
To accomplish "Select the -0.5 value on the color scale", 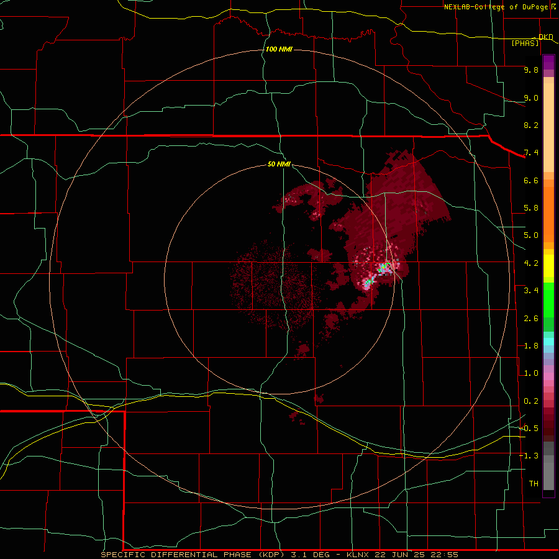I will [529, 429].
